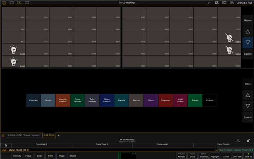The height and width of the screenshot is (159, 254).
Task: Toggle the Highlight softkey
Action: tap(215, 155)
